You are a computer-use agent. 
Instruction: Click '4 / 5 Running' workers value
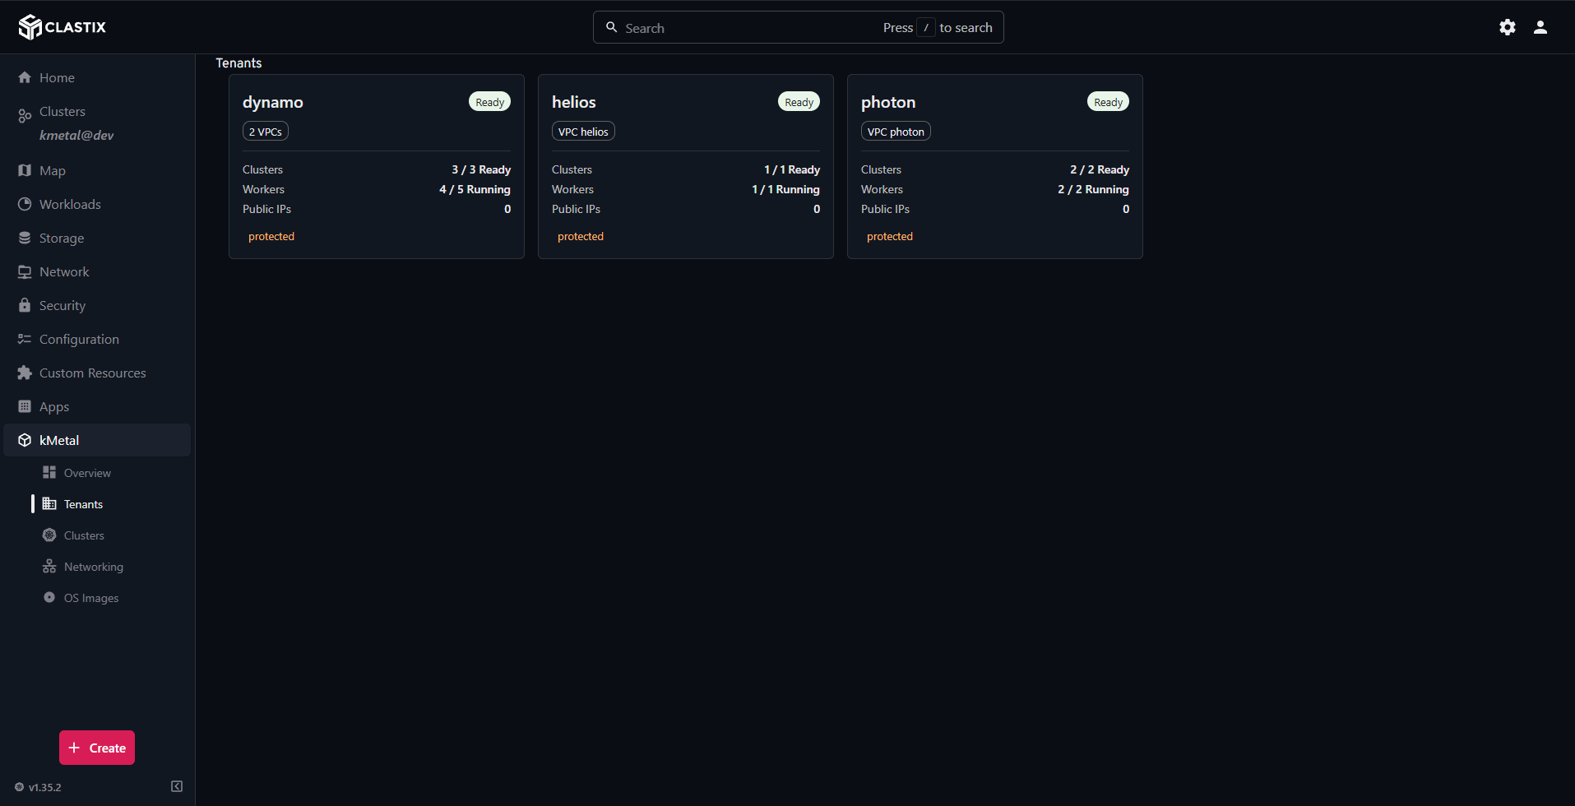475,189
